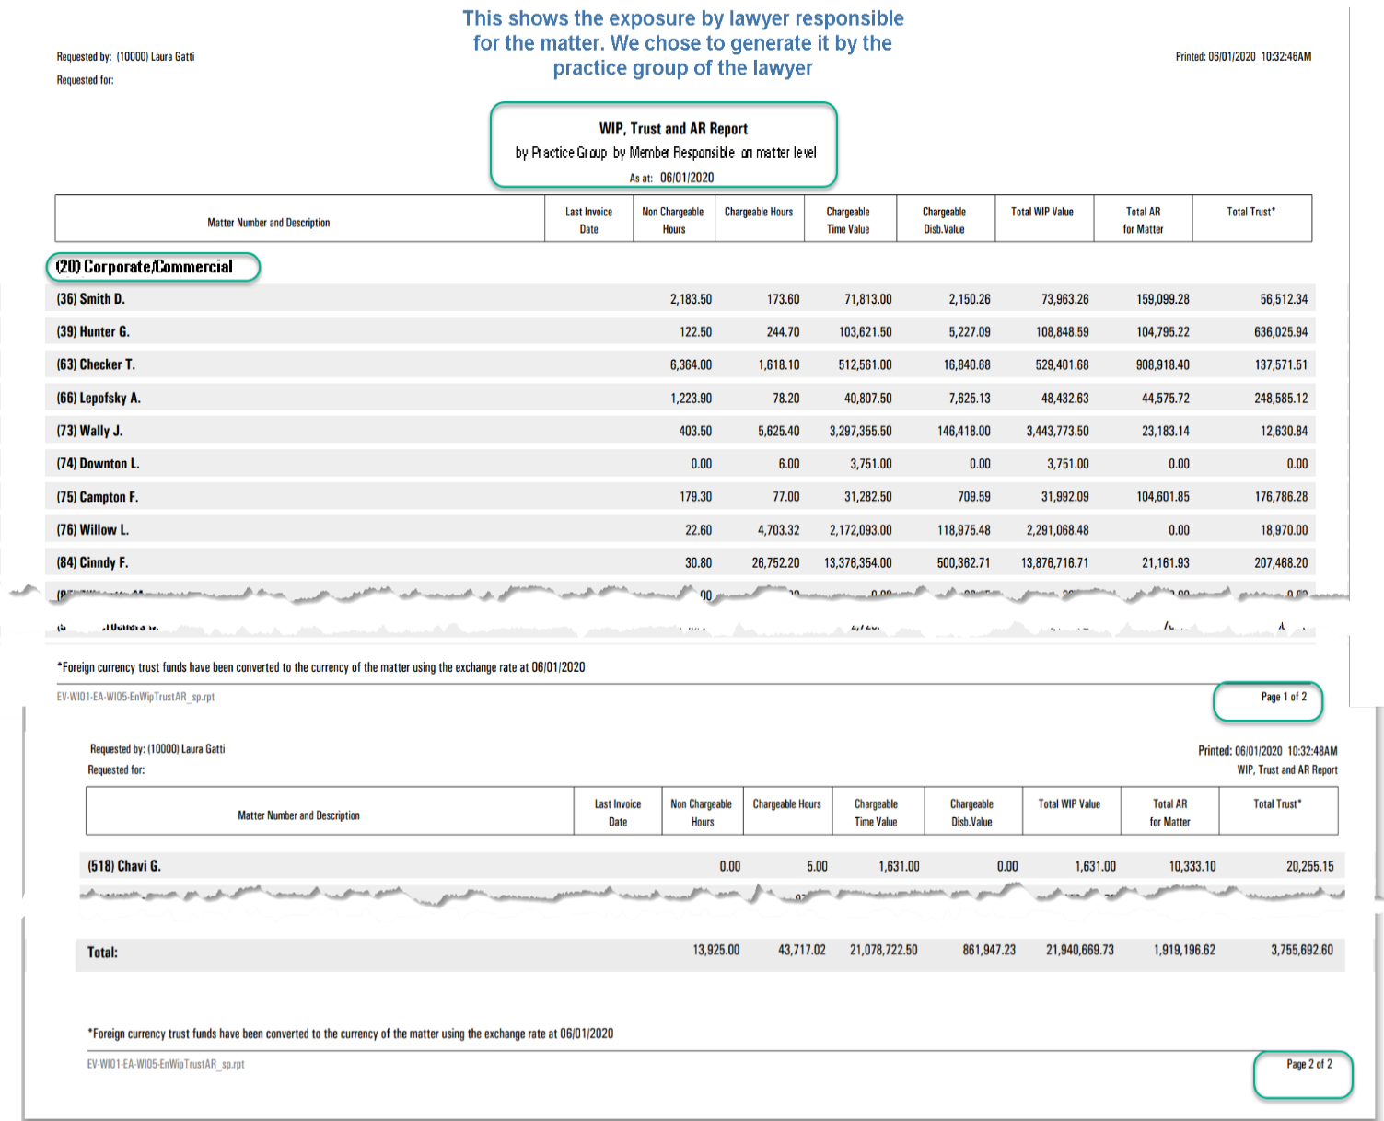Select the (84) Cinndy F. row label
The width and height of the screenshot is (1384, 1121).
(x=92, y=562)
